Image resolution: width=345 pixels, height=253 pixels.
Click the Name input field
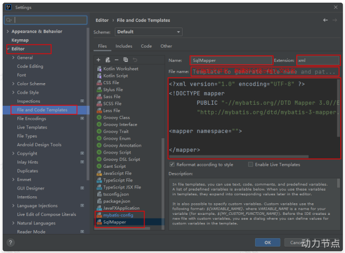[231, 60]
